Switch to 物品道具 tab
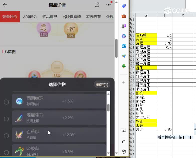This screenshot has width=196, height=158. tap(50, 16)
